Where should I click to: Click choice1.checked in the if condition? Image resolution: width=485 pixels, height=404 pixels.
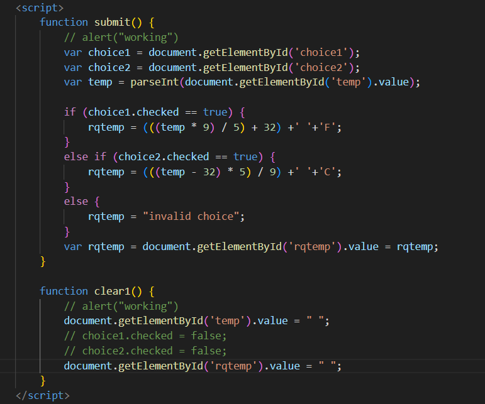[x=124, y=112]
